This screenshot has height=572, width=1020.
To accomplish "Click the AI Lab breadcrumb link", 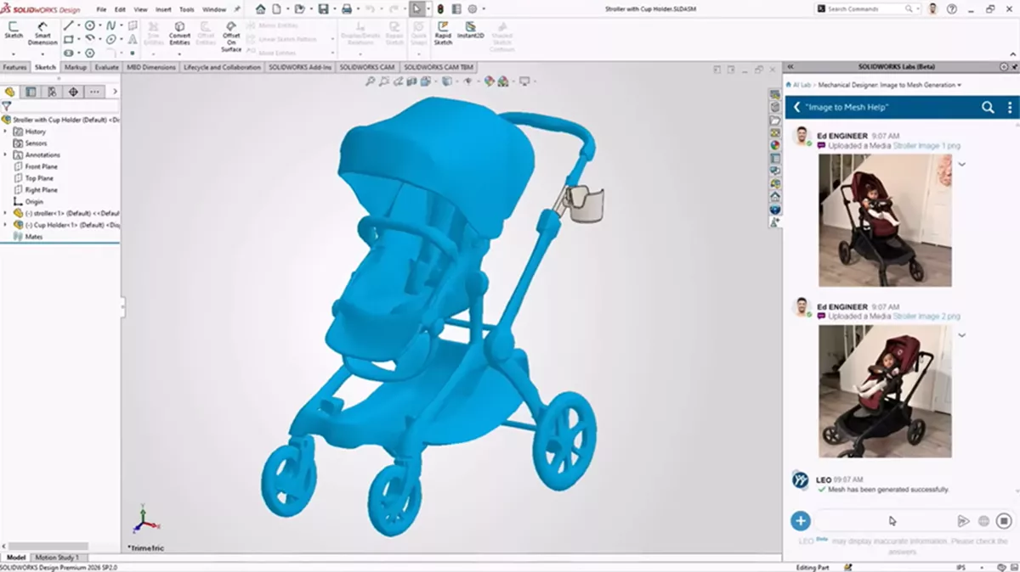I will click(803, 85).
